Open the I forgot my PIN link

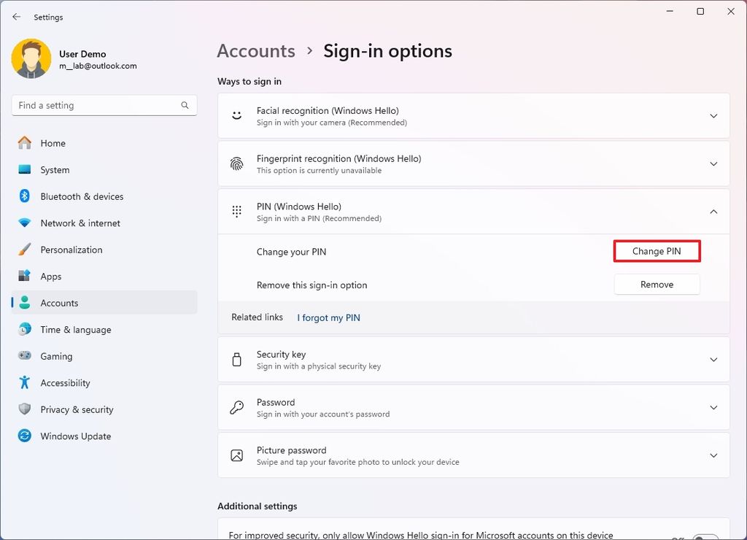(328, 317)
